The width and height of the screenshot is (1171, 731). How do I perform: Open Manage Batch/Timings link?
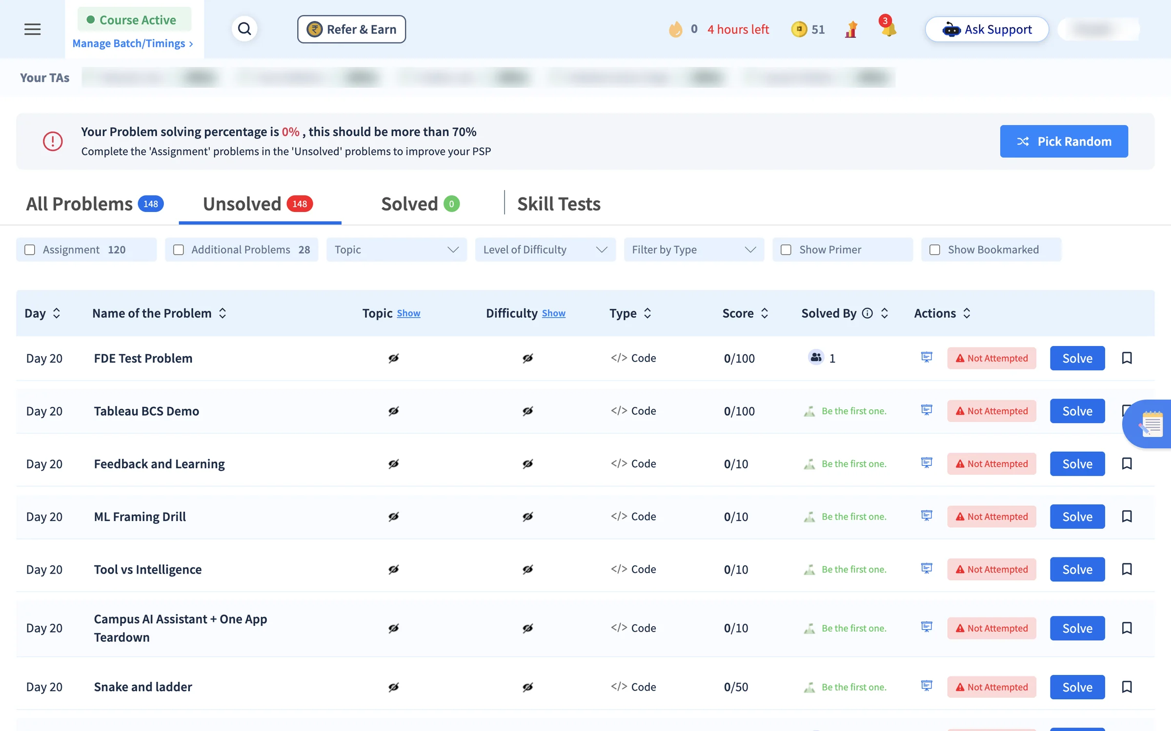133,43
